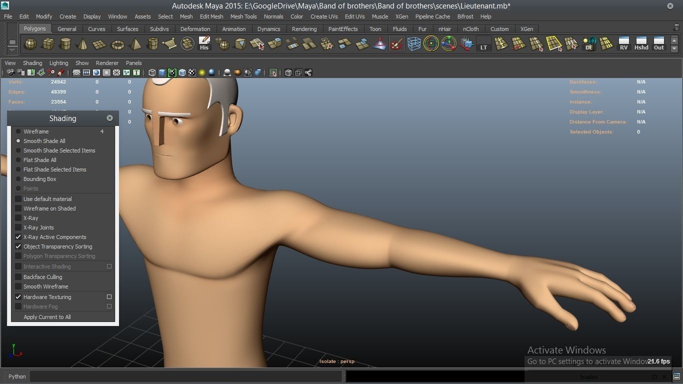683x384 pixels.
Task: Uncheck X-Ray Active Components
Action: 18,237
